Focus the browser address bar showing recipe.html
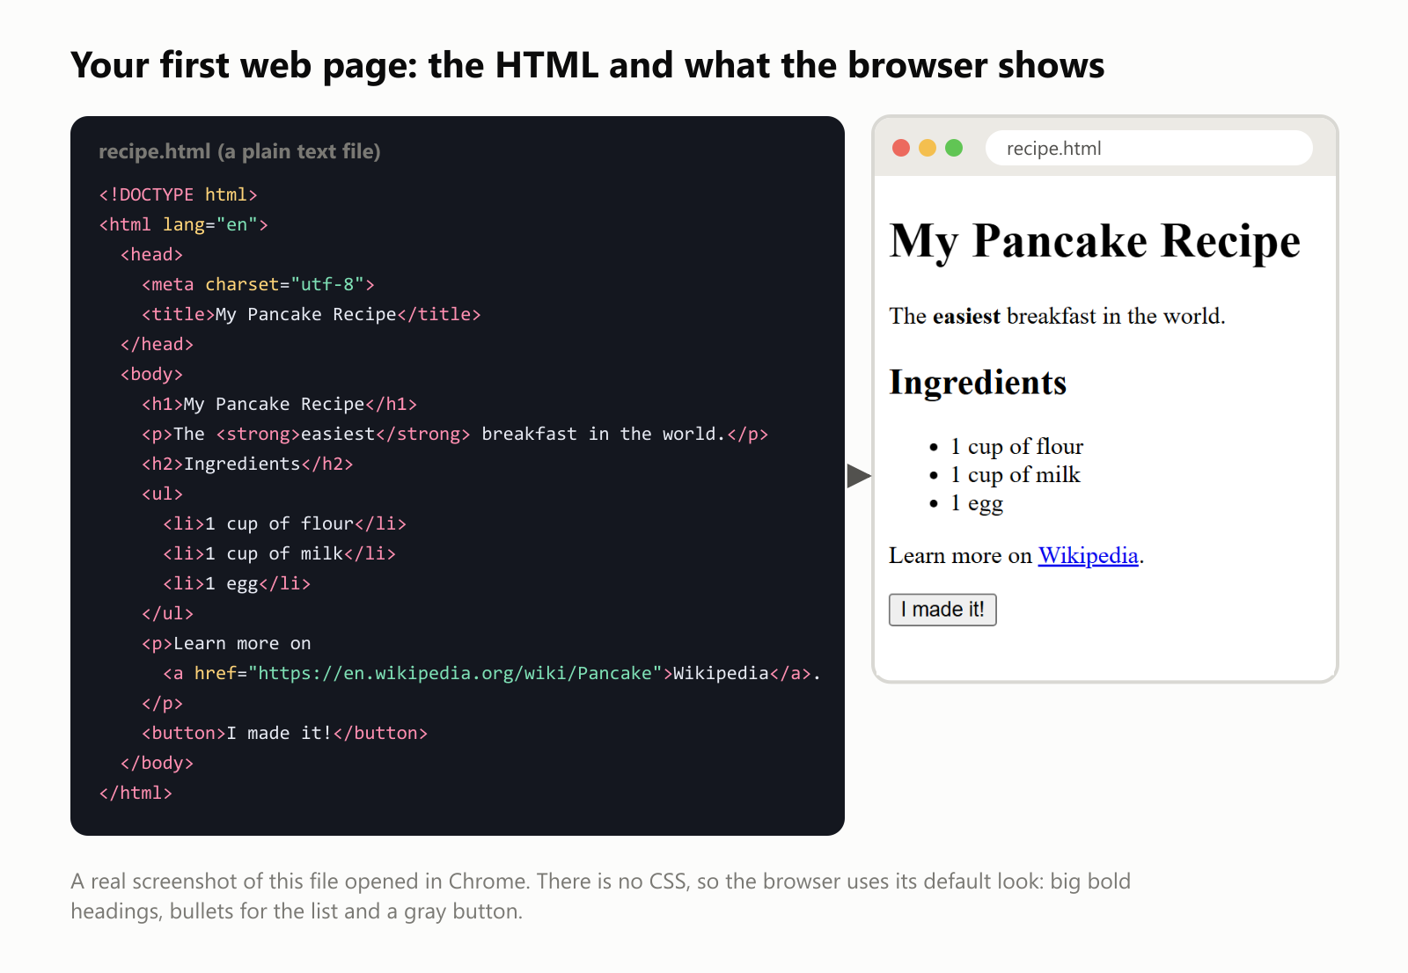This screenshot has height=973, width=1408. click(x=1148, y=148)
